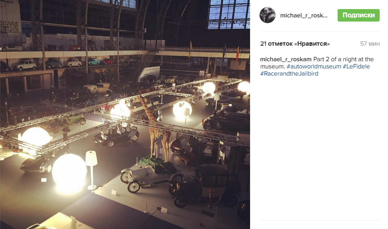Open the #LeFidele hashtag
Image resolution: width=388 pixels, height=229 pixels.
pyautogui.click(x=356, y=67)
